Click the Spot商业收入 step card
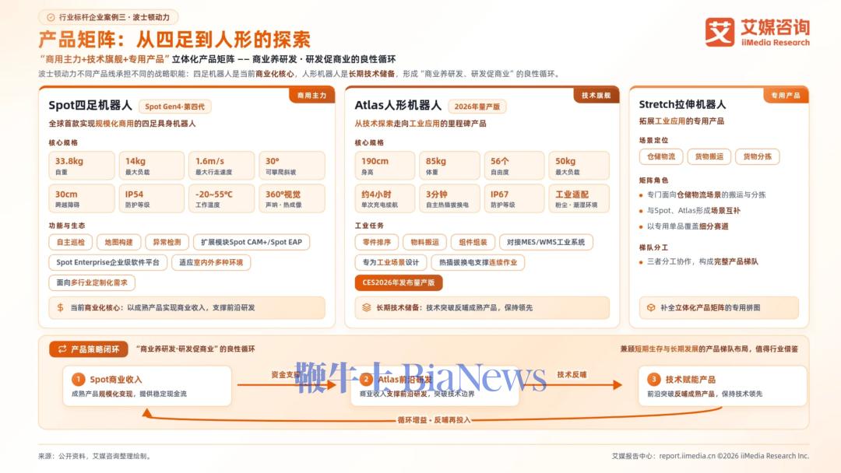 pos(147,386)
